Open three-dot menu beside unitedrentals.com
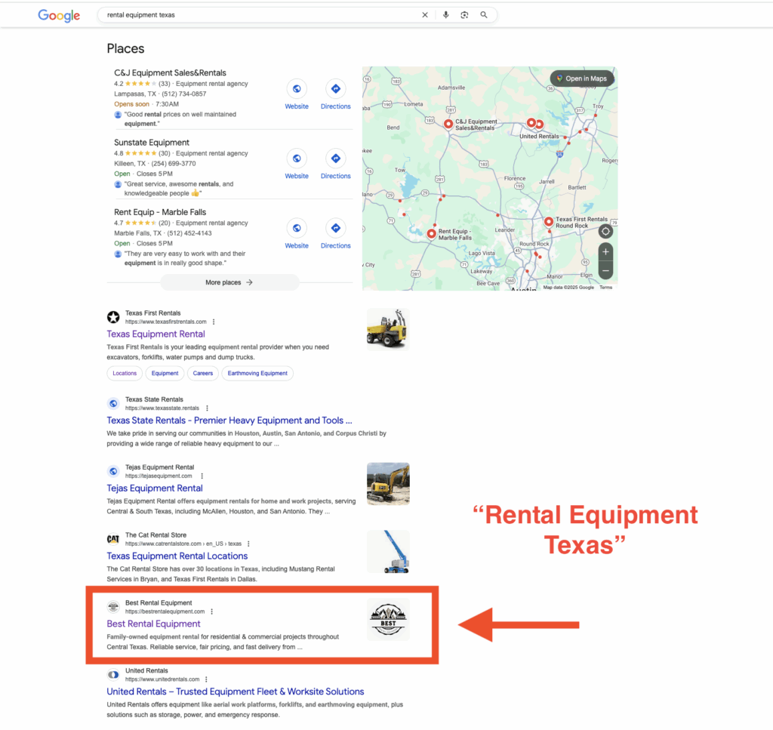The image size is (773, 730). (x=207, y=679)
